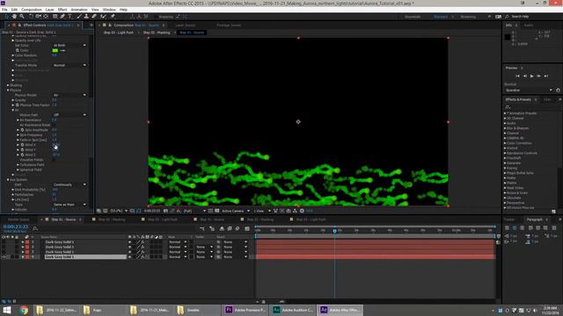This screenshot has height=316, width=563.
Task: Select the Selection arrow tool
Action: 6,17
